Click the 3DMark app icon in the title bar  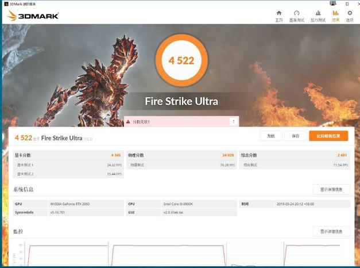(x=6, y=4)
